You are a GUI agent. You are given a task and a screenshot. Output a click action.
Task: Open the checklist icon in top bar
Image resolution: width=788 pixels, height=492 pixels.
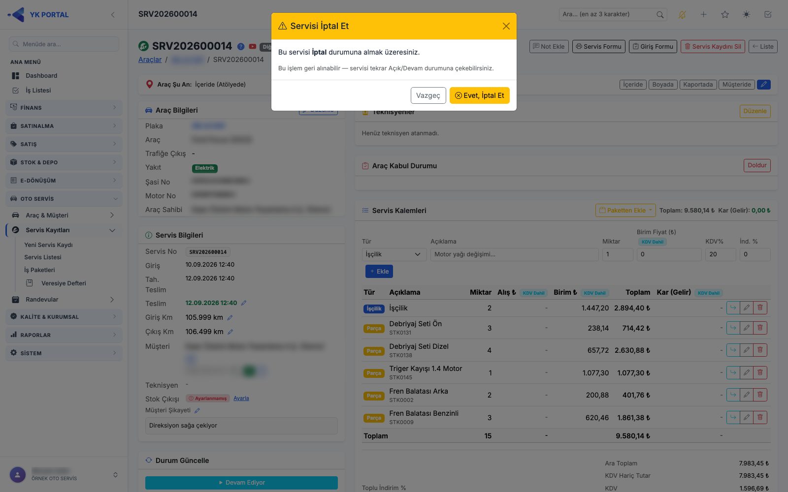pyautogui.click(x=768, y=15)
